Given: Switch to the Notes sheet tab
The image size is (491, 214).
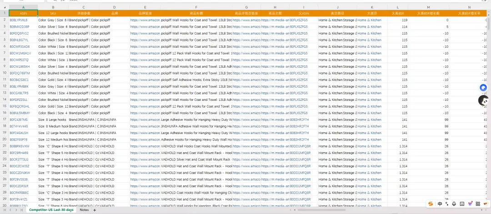Looking at the screenshot, I should pos(84,210).
